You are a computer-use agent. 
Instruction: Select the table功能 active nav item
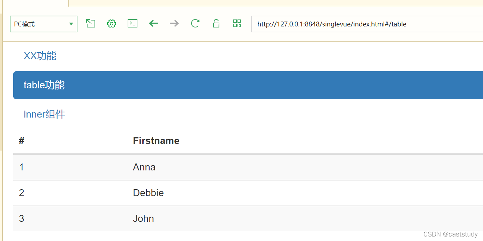248,85
